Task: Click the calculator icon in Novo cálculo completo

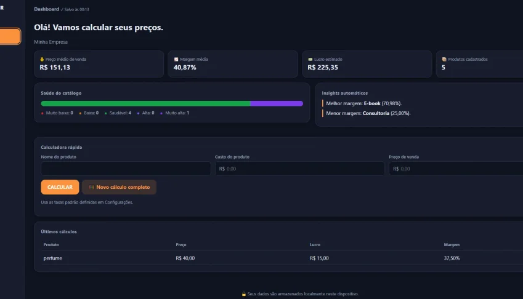Action: 91,187
